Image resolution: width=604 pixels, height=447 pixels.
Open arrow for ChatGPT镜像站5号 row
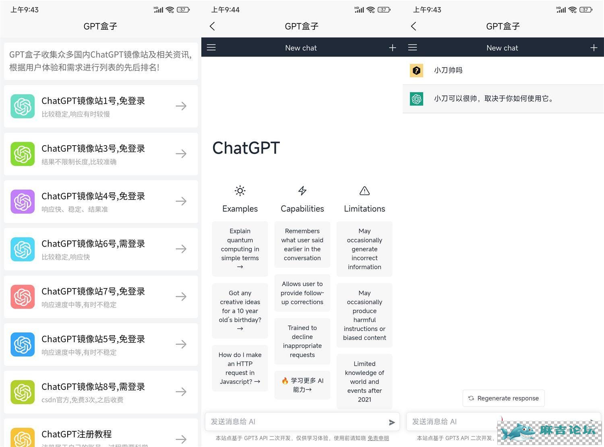pyautogui.click(x=181, y=344)
